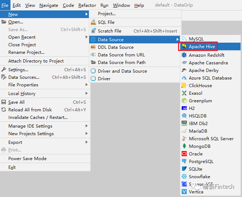Screen dimensions: 242x197
Task: Click the Oracle red icon
Action: click(184, 154)
